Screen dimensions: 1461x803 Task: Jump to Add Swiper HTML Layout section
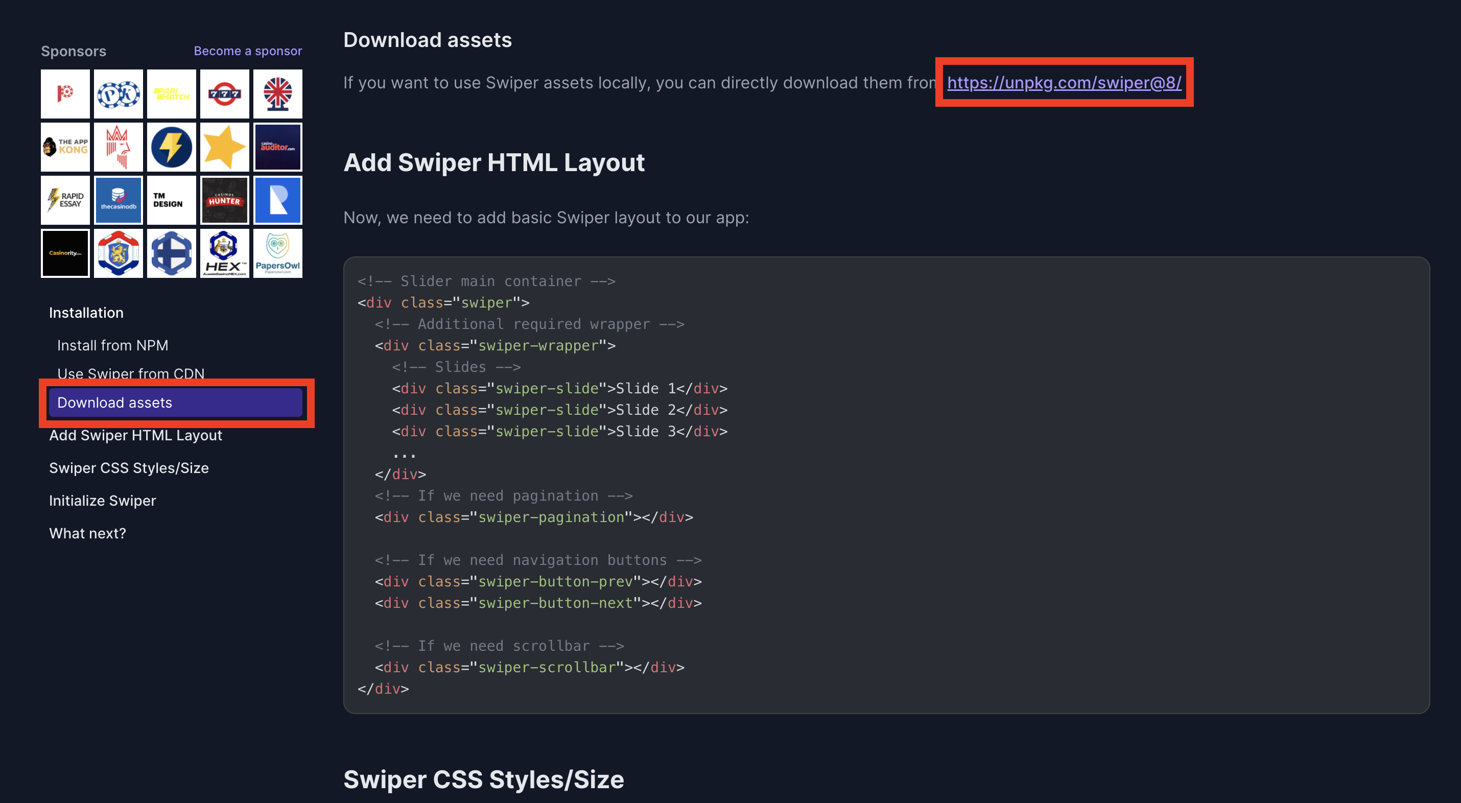click(x=135, y=435)
